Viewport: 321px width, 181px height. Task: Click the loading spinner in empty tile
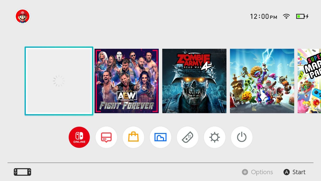point(59,81)
